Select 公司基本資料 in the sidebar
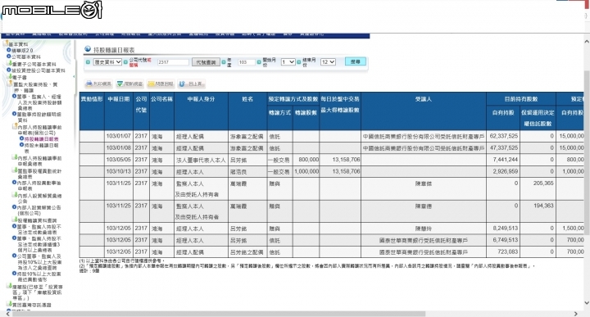 [x=25, y=57]
